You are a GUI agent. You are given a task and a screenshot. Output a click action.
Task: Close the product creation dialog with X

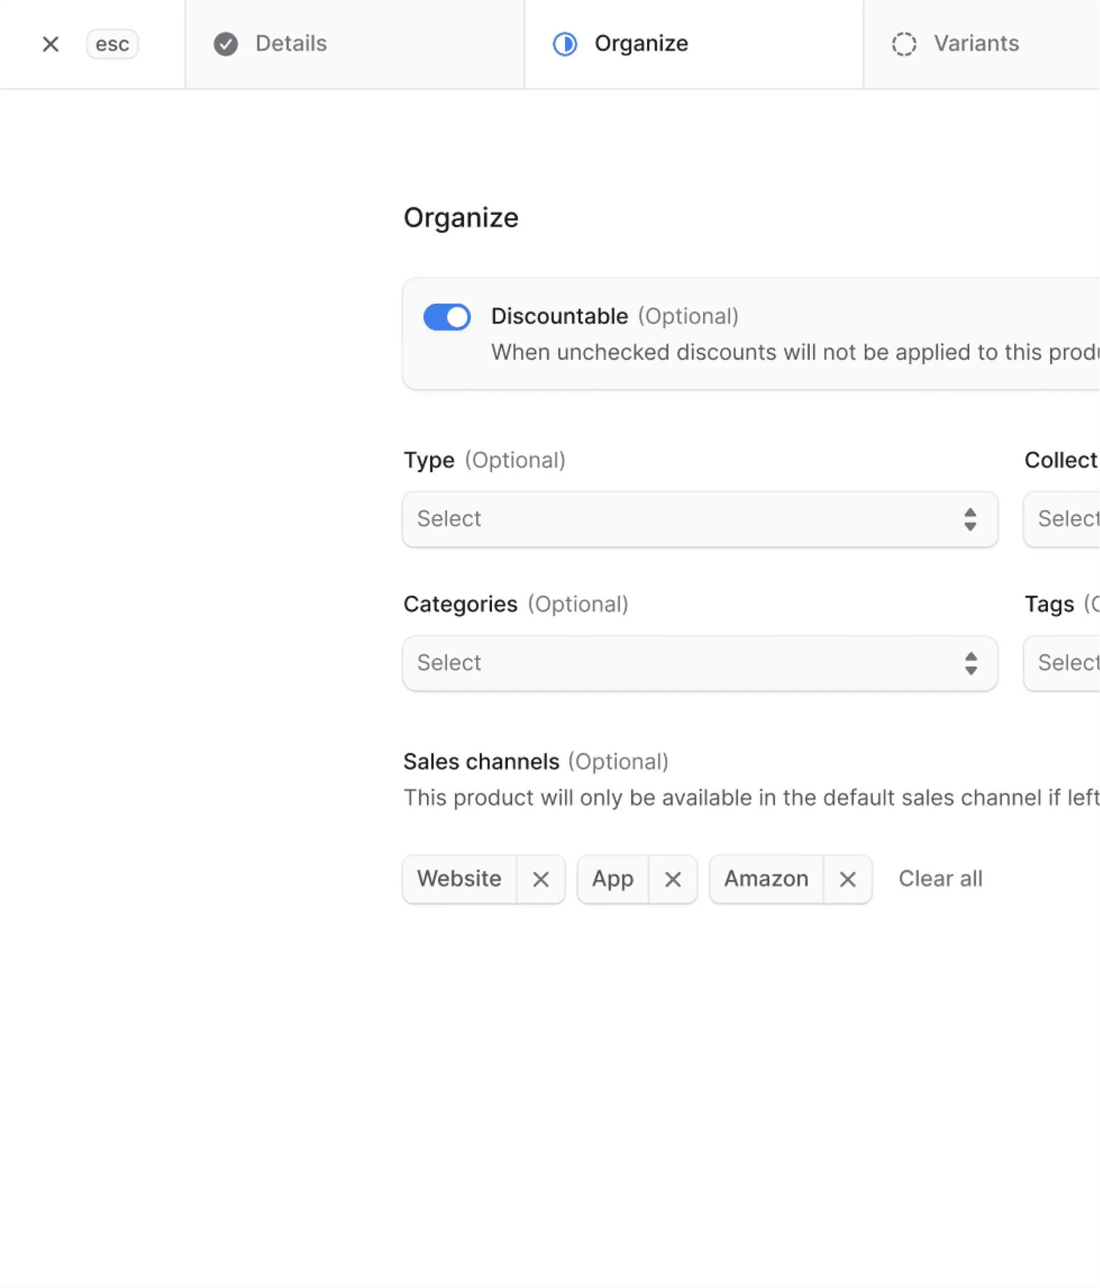(51, 44)
